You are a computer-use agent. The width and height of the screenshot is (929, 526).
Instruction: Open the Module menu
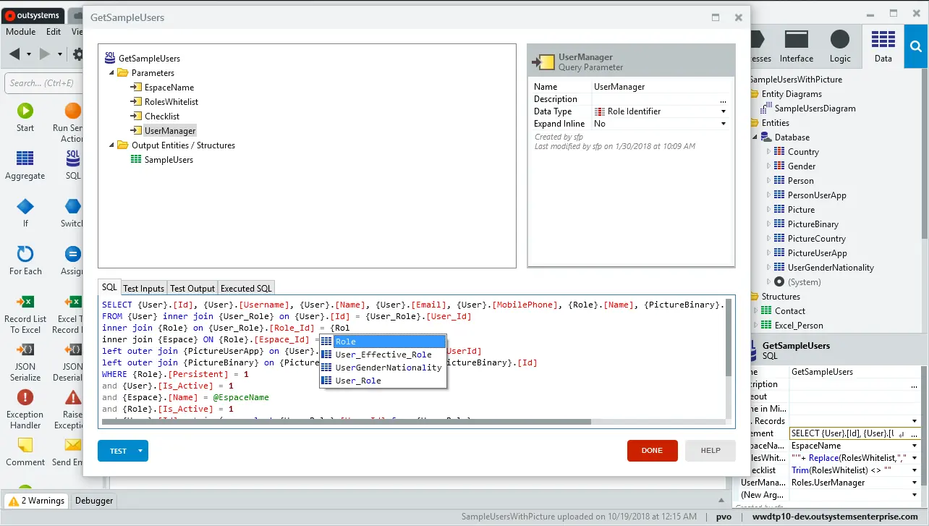[x=21, y=32]
